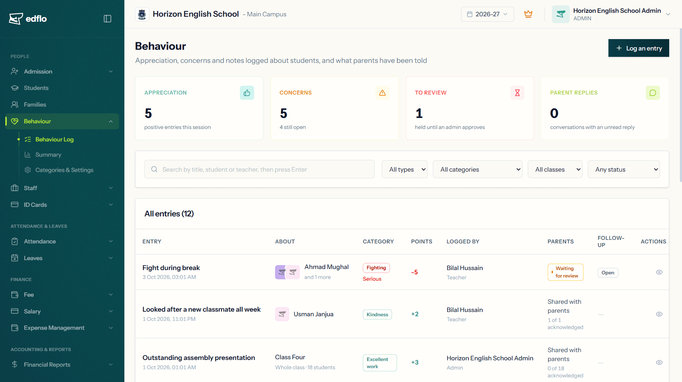Click the Parent Replies chat bubble icon

[x=653, y=93]
